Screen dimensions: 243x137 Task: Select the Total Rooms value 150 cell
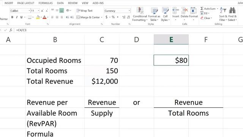coord(102,71)
